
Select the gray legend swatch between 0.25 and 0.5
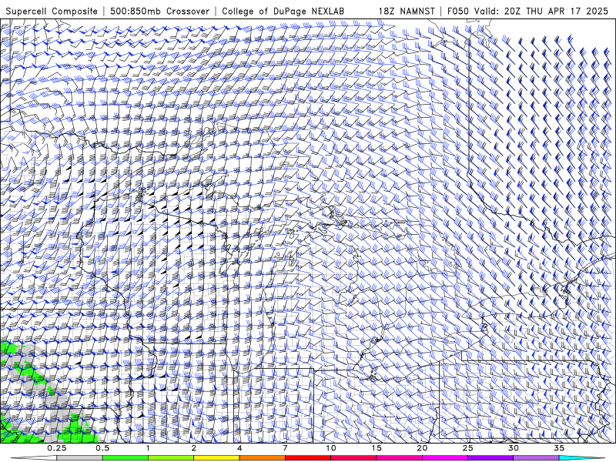point(80,458)
